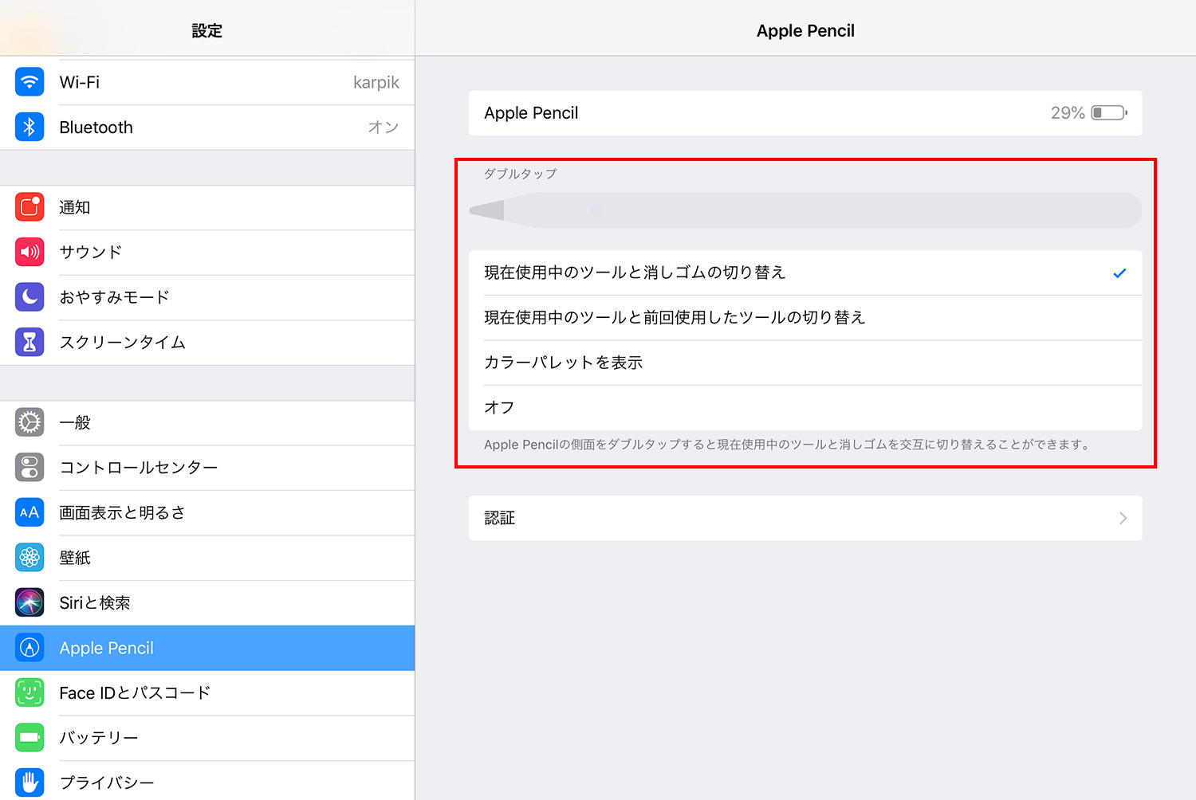Tap the Wi-Fi icon in sidebar

(x=30, y=82)
